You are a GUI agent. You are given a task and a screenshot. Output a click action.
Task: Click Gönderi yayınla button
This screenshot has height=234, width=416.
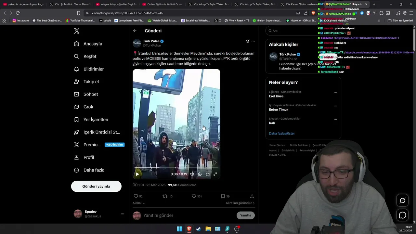tap(96, 186)
